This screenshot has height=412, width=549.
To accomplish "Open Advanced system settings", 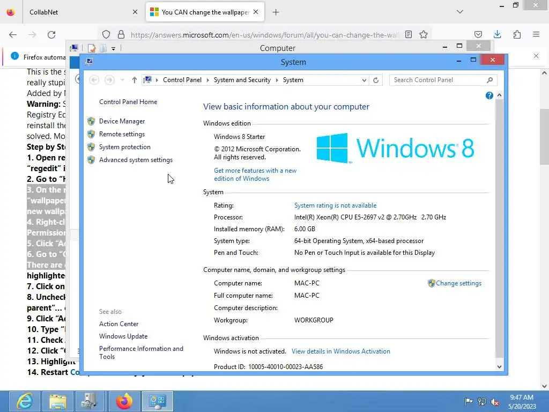I will 136,160.
